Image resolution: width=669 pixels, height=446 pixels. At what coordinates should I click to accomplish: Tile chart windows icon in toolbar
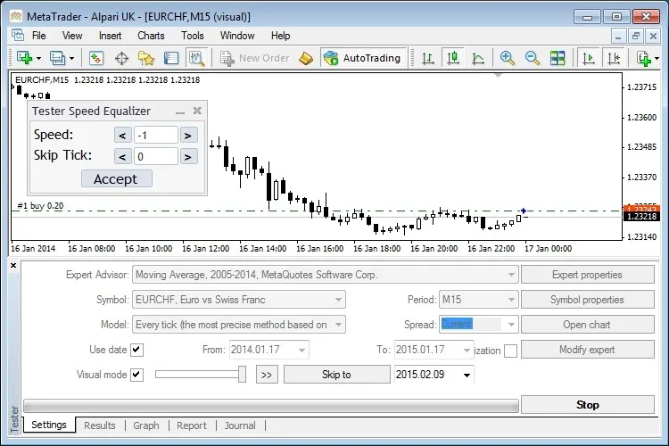click(557, 58)
